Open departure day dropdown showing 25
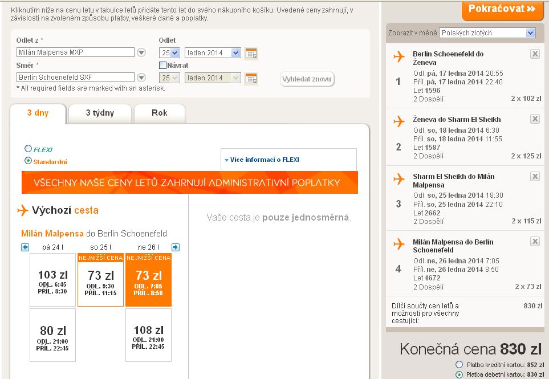 point(169,53)
